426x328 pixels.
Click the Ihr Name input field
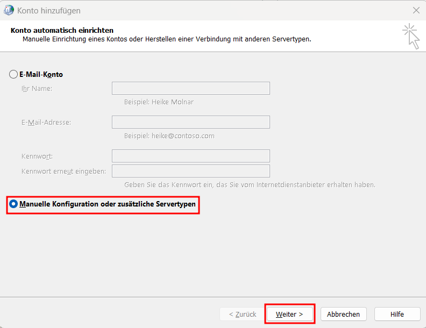190,88
